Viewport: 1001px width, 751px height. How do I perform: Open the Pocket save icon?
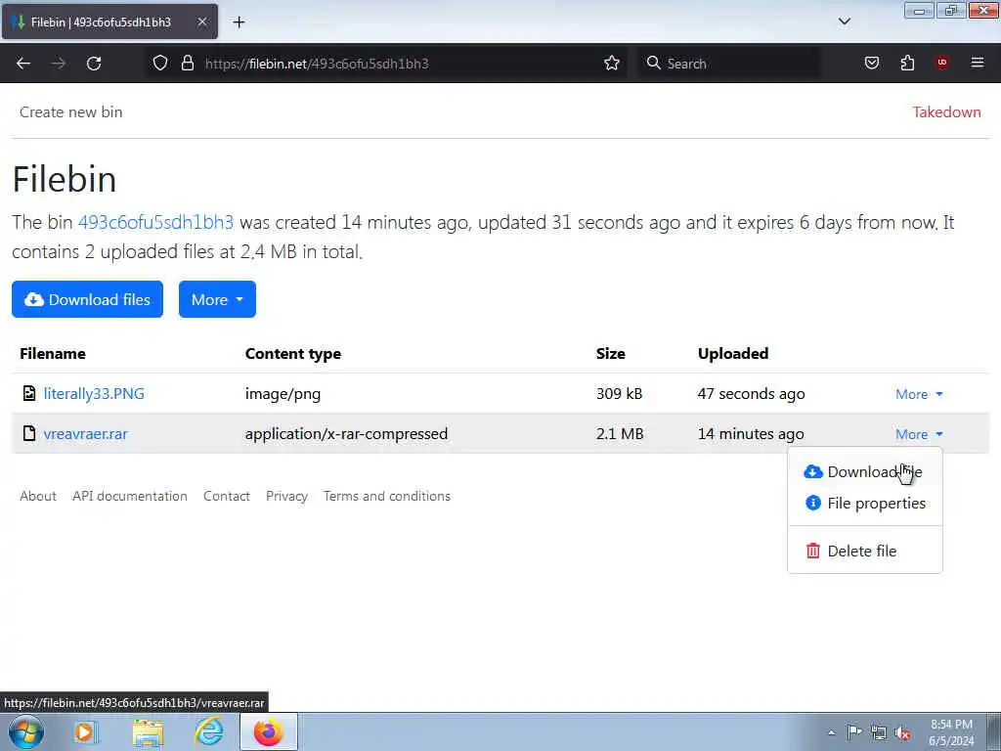871,63
